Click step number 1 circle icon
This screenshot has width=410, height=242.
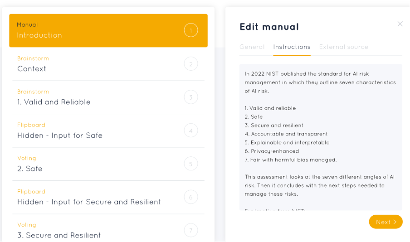191,31
